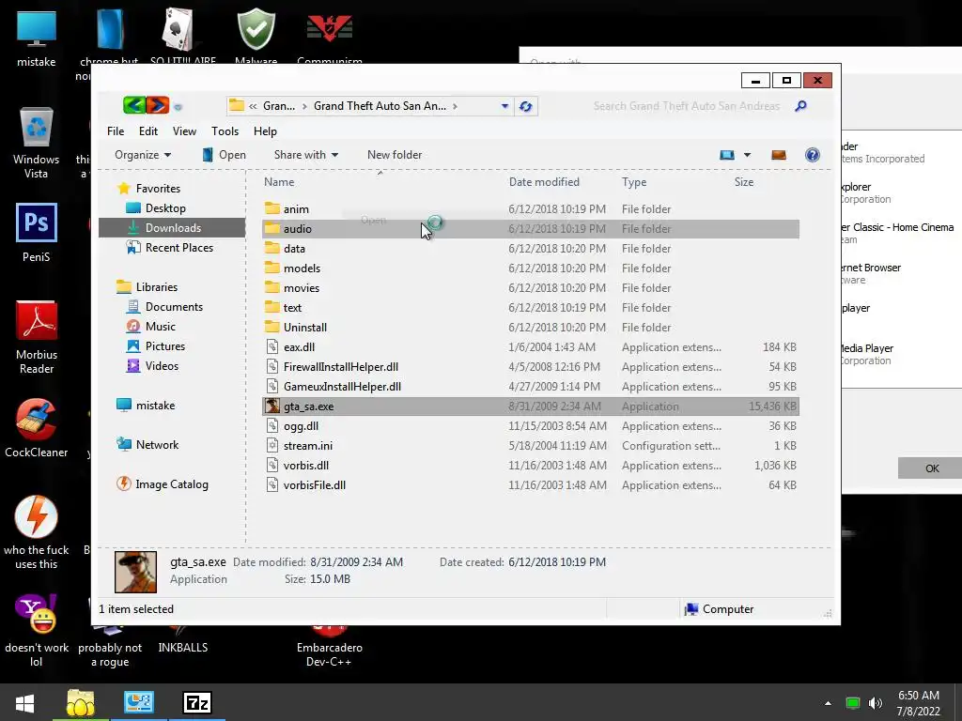Open the view options dropdown arrow
This screenshot has height=721, width=962.
[747, 155]
